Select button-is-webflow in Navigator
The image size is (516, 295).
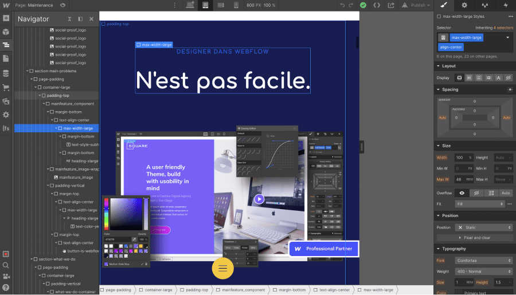click(83, 251)
